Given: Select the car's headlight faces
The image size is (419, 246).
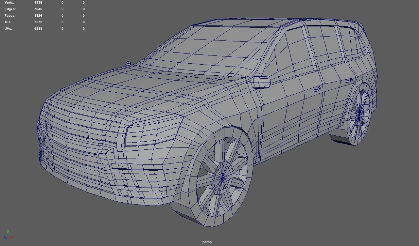Looking at the screenshot, I should 154,130.
